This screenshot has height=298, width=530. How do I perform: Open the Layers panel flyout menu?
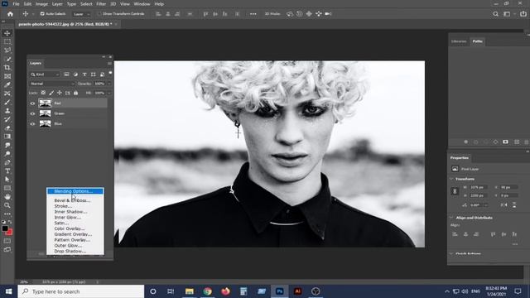(x=109, y=63)
